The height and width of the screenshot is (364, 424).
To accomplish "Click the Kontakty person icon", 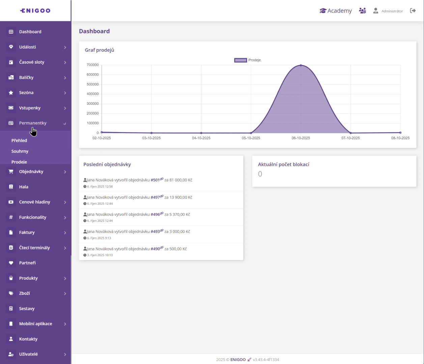I will [11, 339].
